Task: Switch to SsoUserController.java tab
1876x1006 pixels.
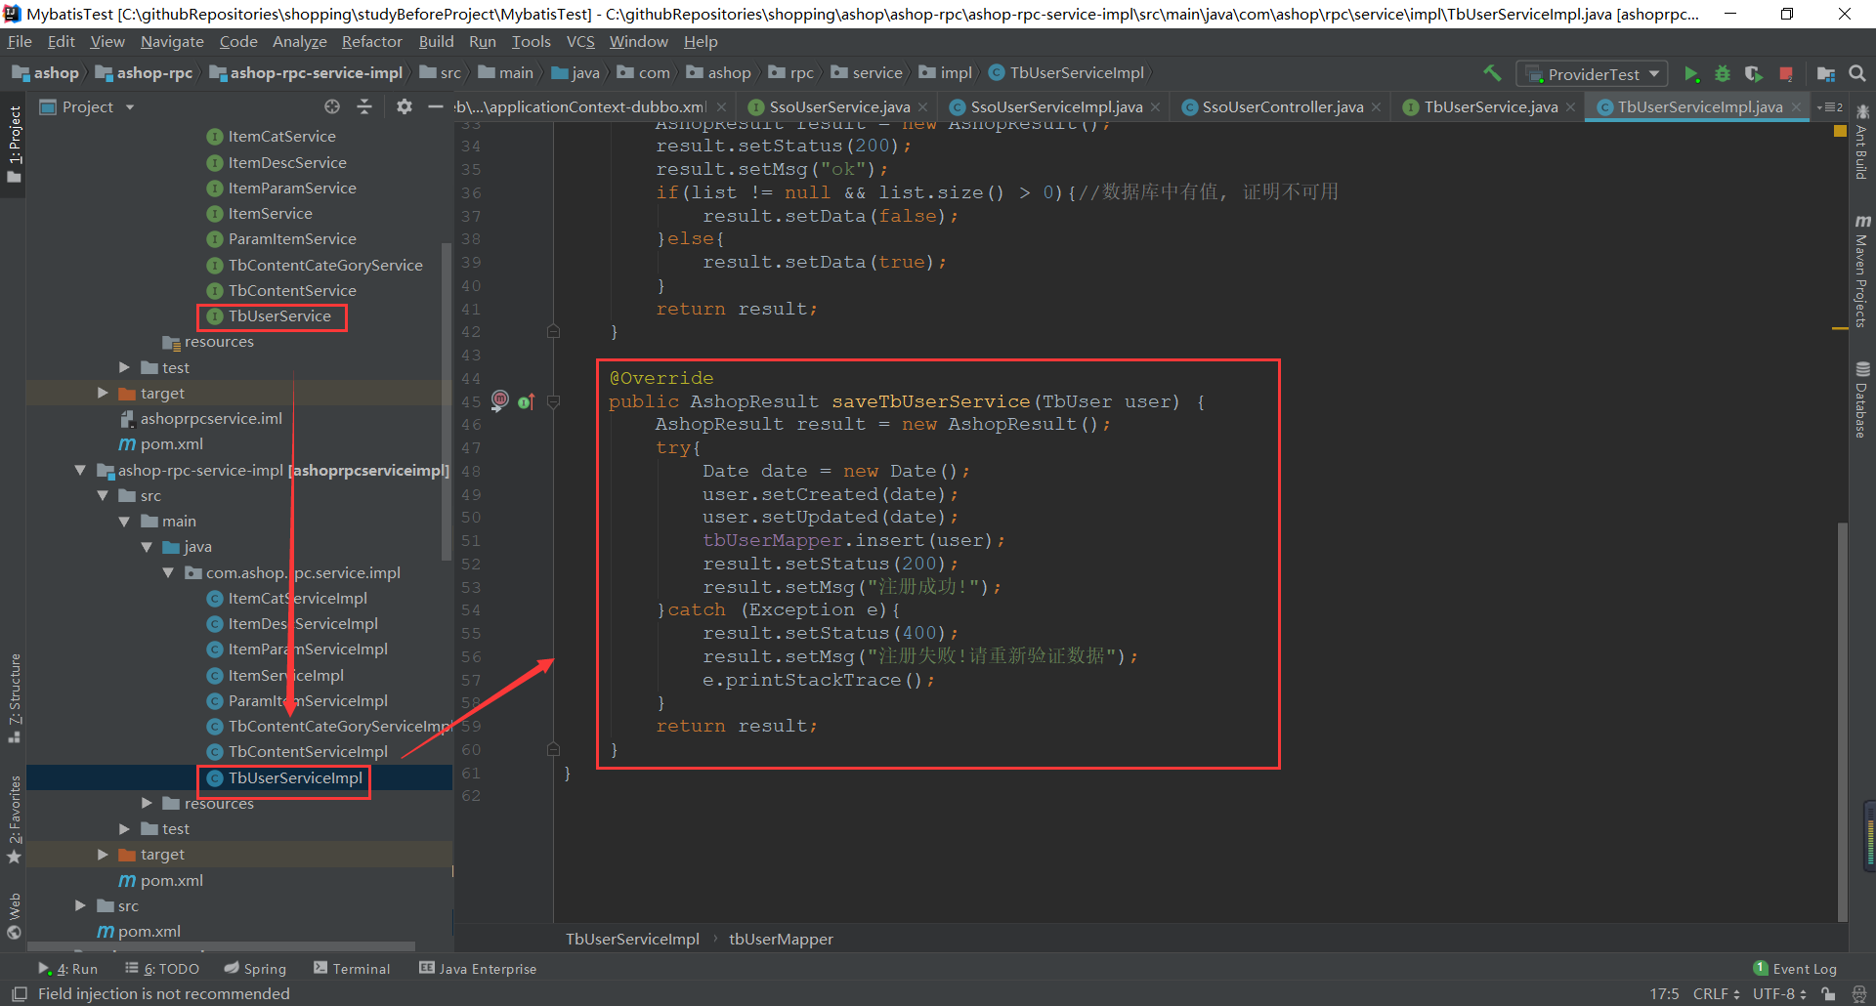Action: 1282,107
